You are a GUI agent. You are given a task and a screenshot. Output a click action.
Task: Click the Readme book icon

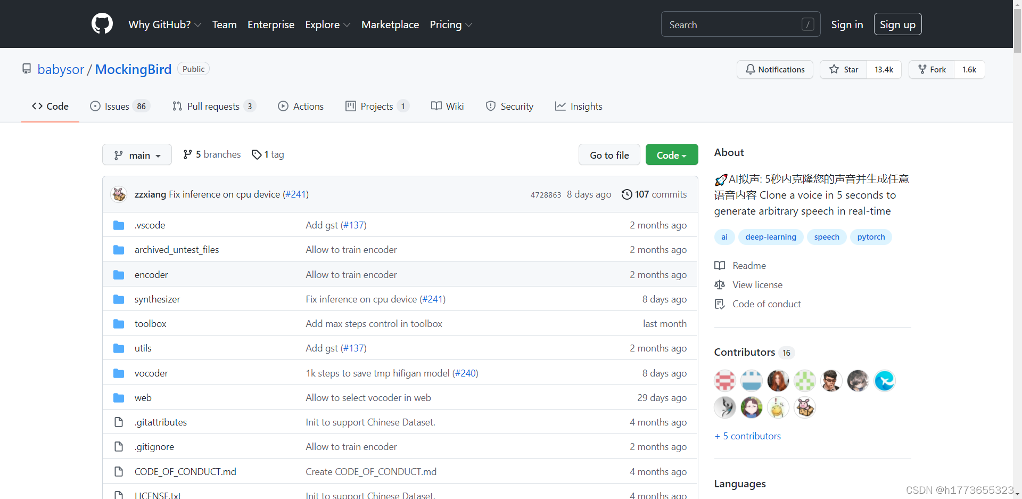[720, 266]
